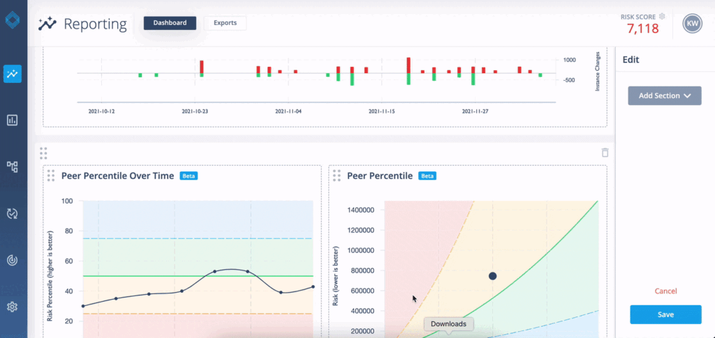Viewport: 715px width, 338px height.
Task: Click the Cancel link
Action: pyautogui.click(x=665, y=291)
